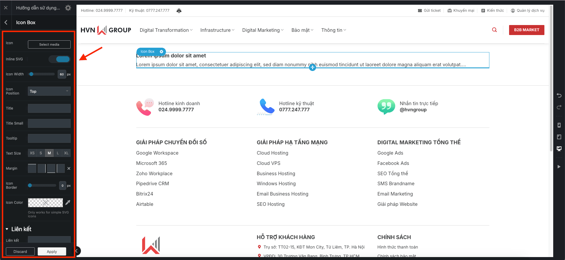
Task: Expand the Digital Transformation menu
Action: pos(166,30)
